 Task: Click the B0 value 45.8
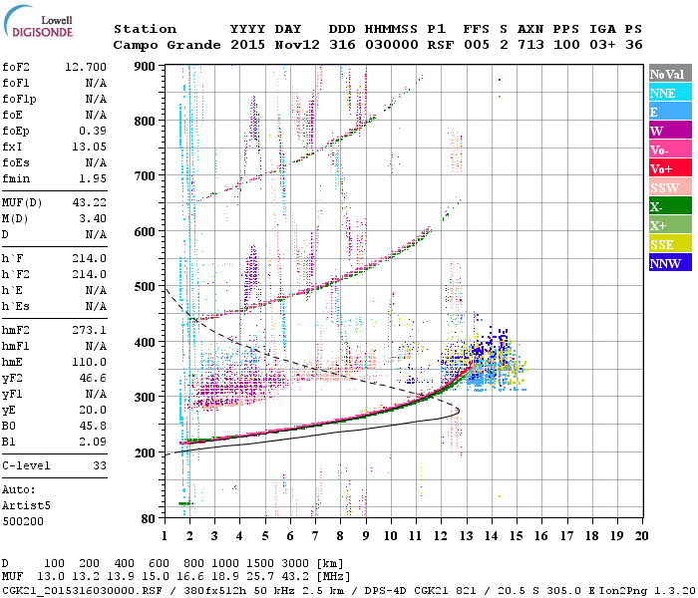pos(93,427)
